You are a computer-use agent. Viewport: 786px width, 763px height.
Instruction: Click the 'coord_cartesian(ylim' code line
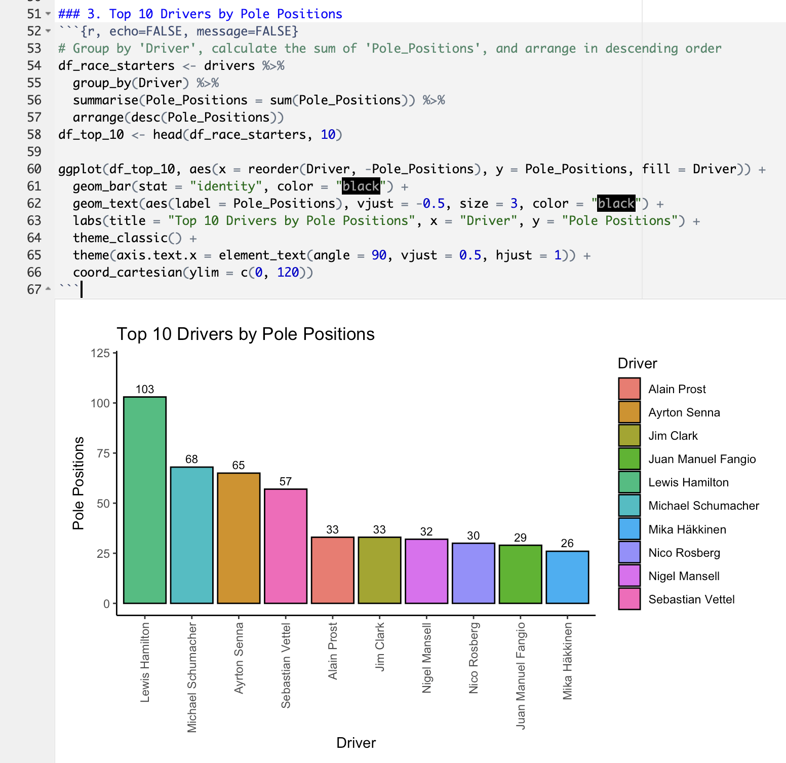193,272
